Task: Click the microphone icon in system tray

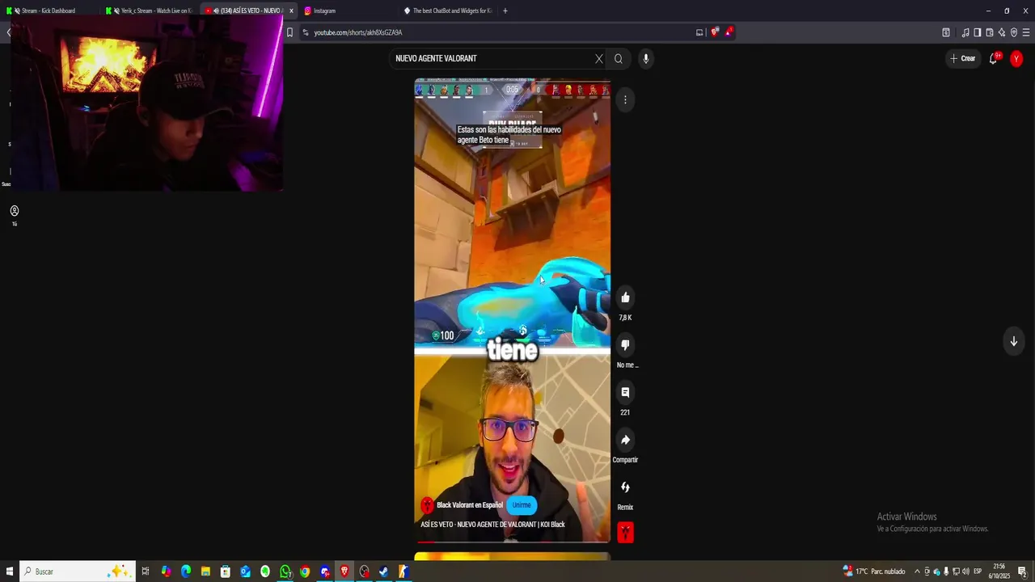Action: click(x=946, y=571)
